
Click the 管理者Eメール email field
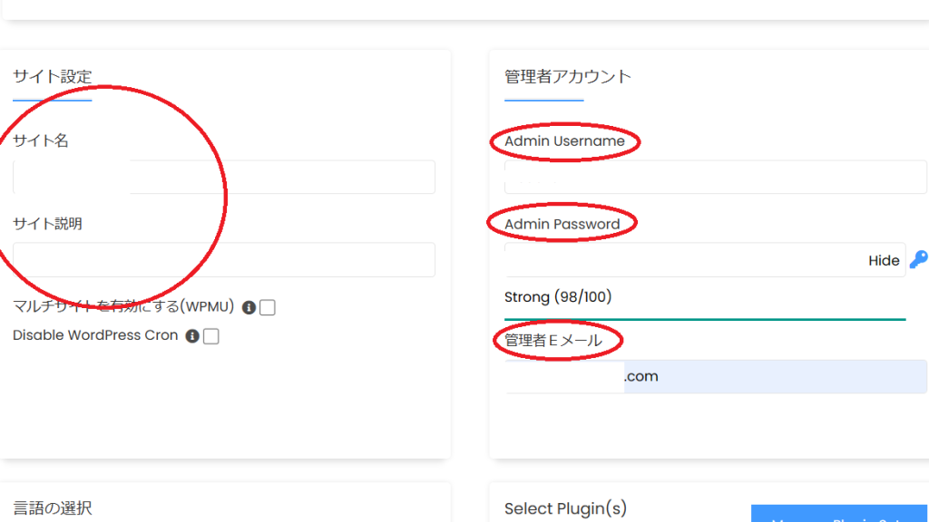(715, 376)
